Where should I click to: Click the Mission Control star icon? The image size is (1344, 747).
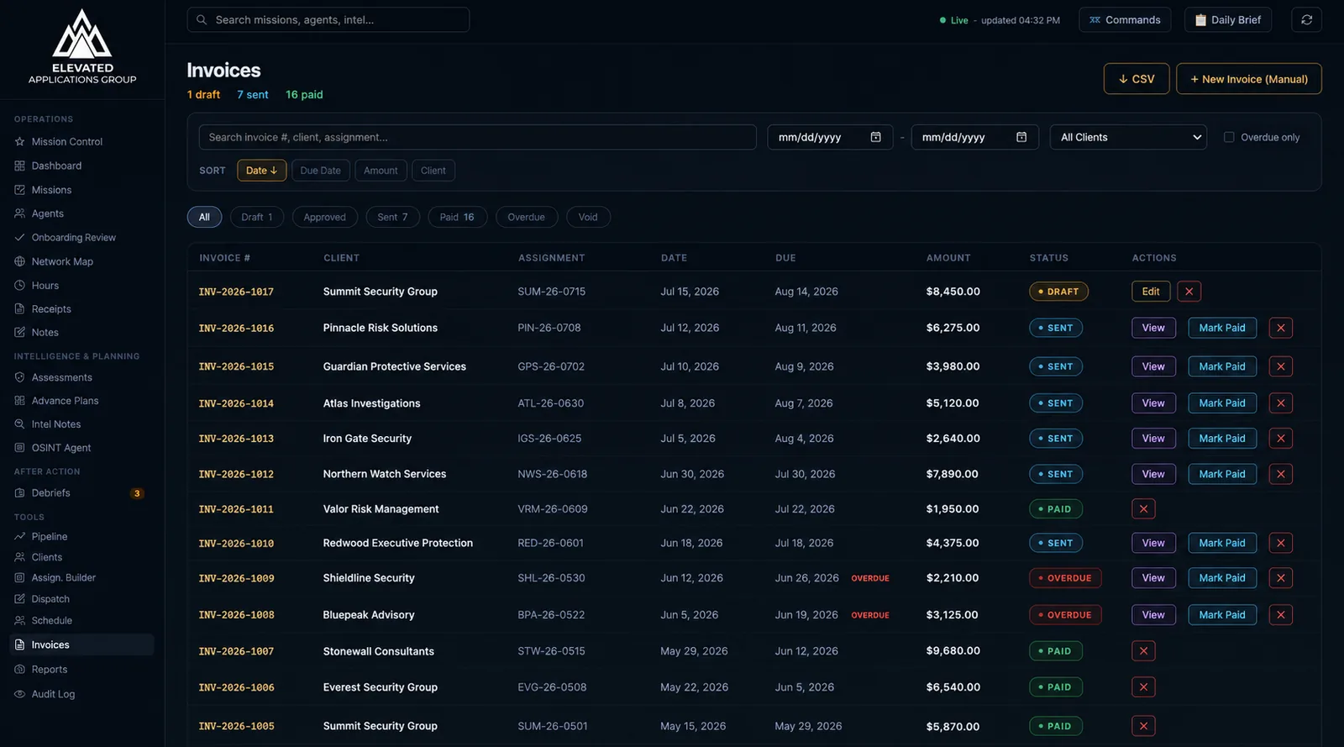pyautogui.click(x=19, y=142)
